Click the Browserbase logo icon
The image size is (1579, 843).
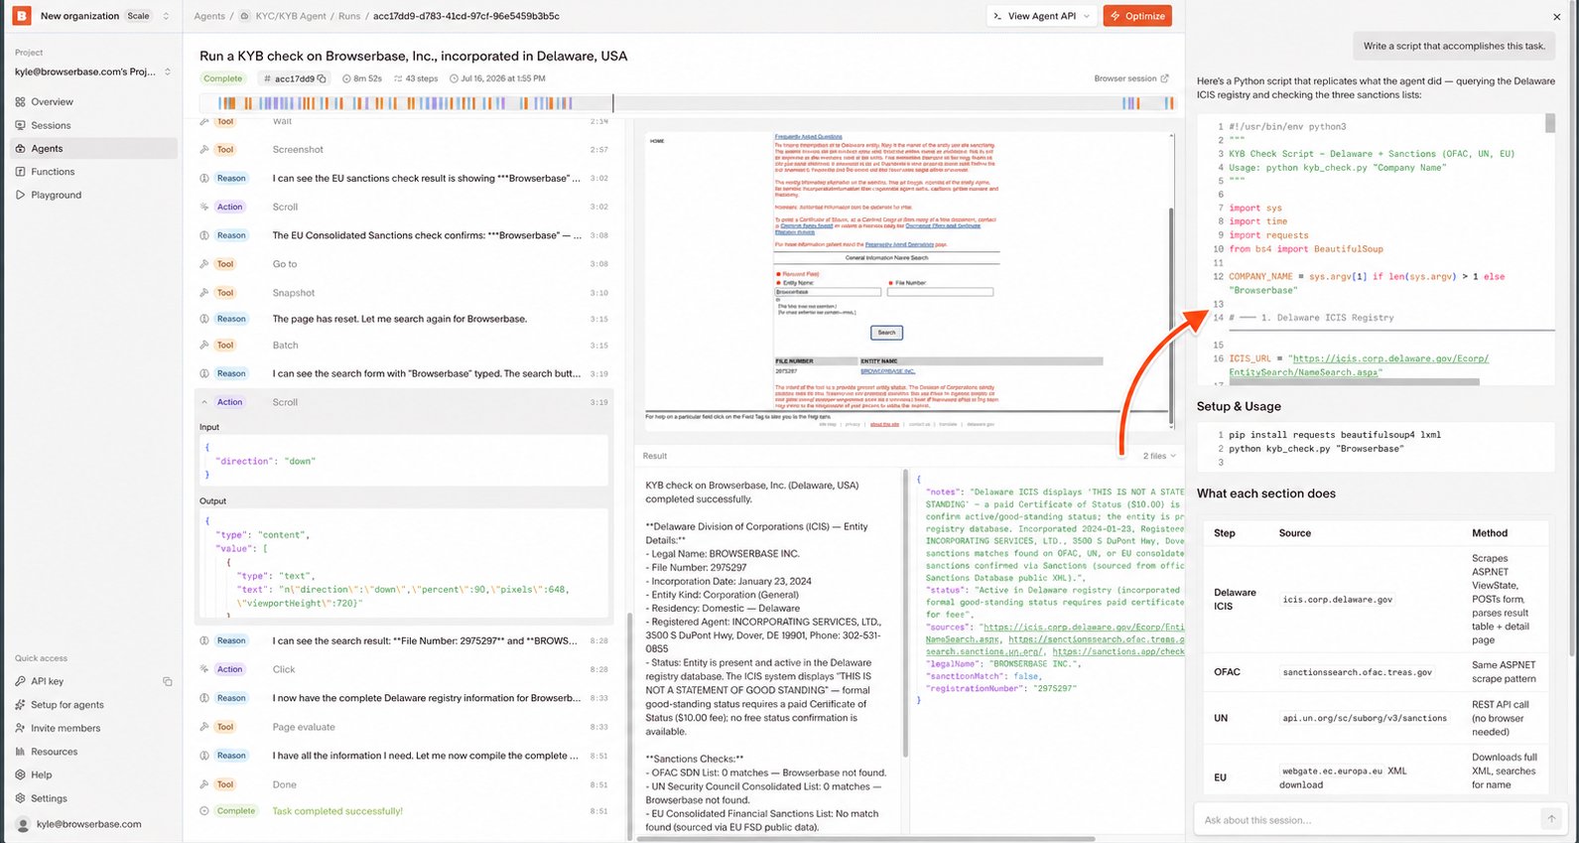pyautogui.click(x=22, y=16)
